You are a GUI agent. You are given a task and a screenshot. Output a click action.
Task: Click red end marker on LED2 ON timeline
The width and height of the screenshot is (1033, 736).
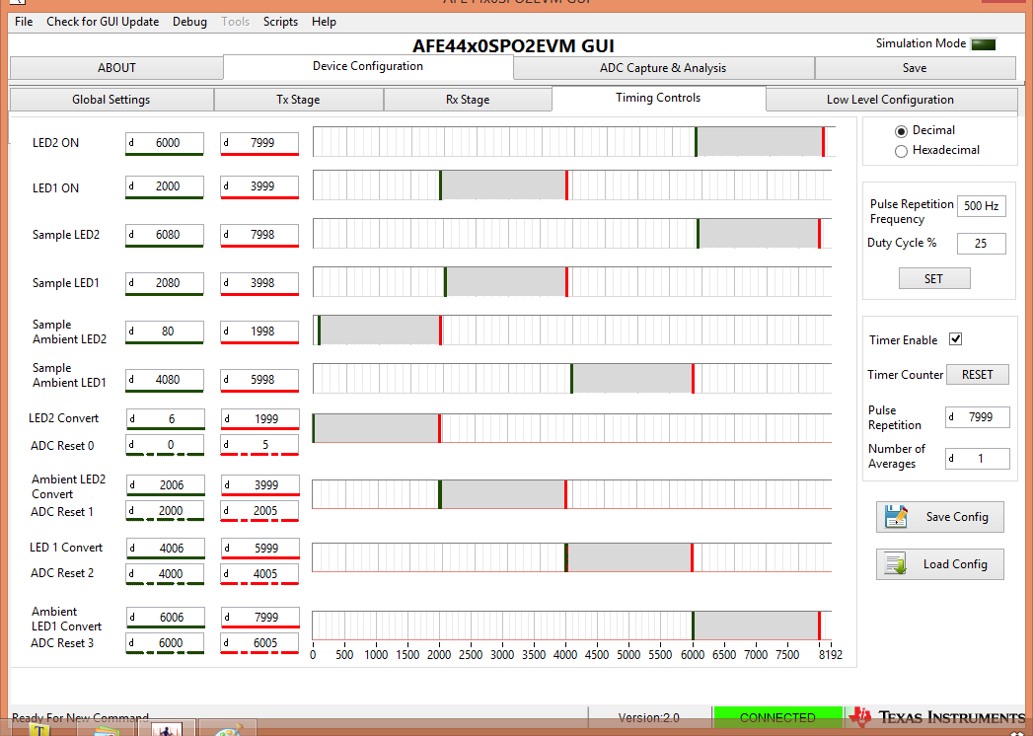(823, 142)
